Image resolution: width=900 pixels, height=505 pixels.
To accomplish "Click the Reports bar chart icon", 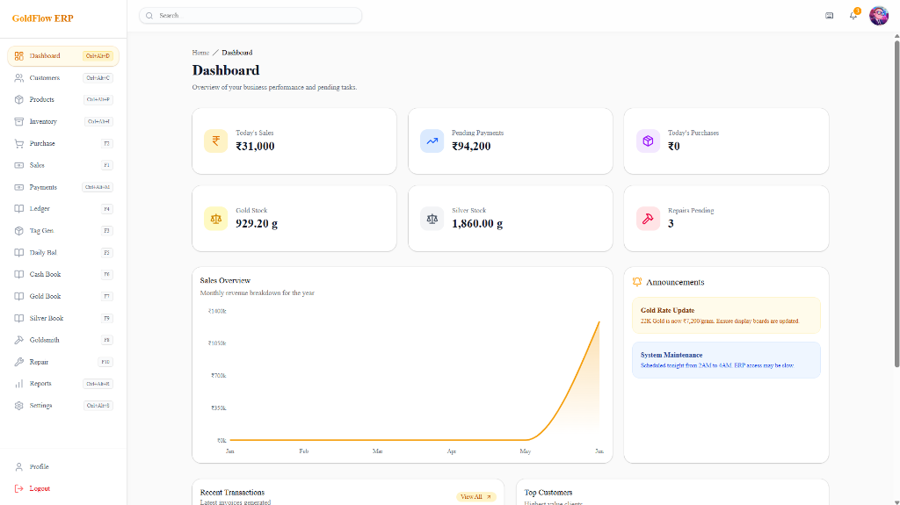I will coord(19,383).
